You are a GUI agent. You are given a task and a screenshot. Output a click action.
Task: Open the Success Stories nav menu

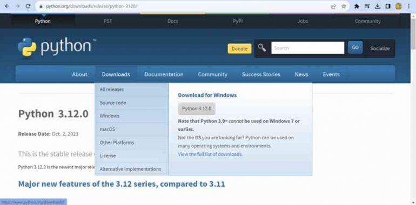point(261,74)
